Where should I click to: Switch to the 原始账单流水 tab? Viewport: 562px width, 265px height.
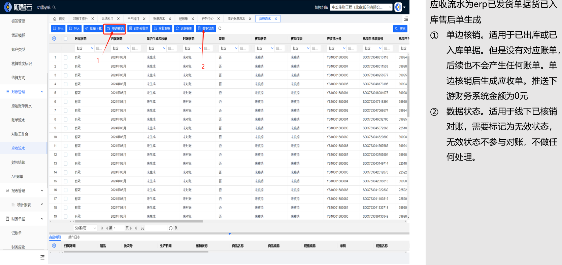tap(236, 19)
